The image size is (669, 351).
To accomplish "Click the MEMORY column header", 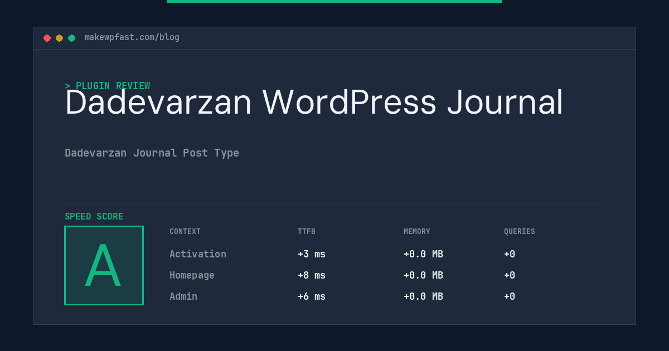I will coord(417,232).
